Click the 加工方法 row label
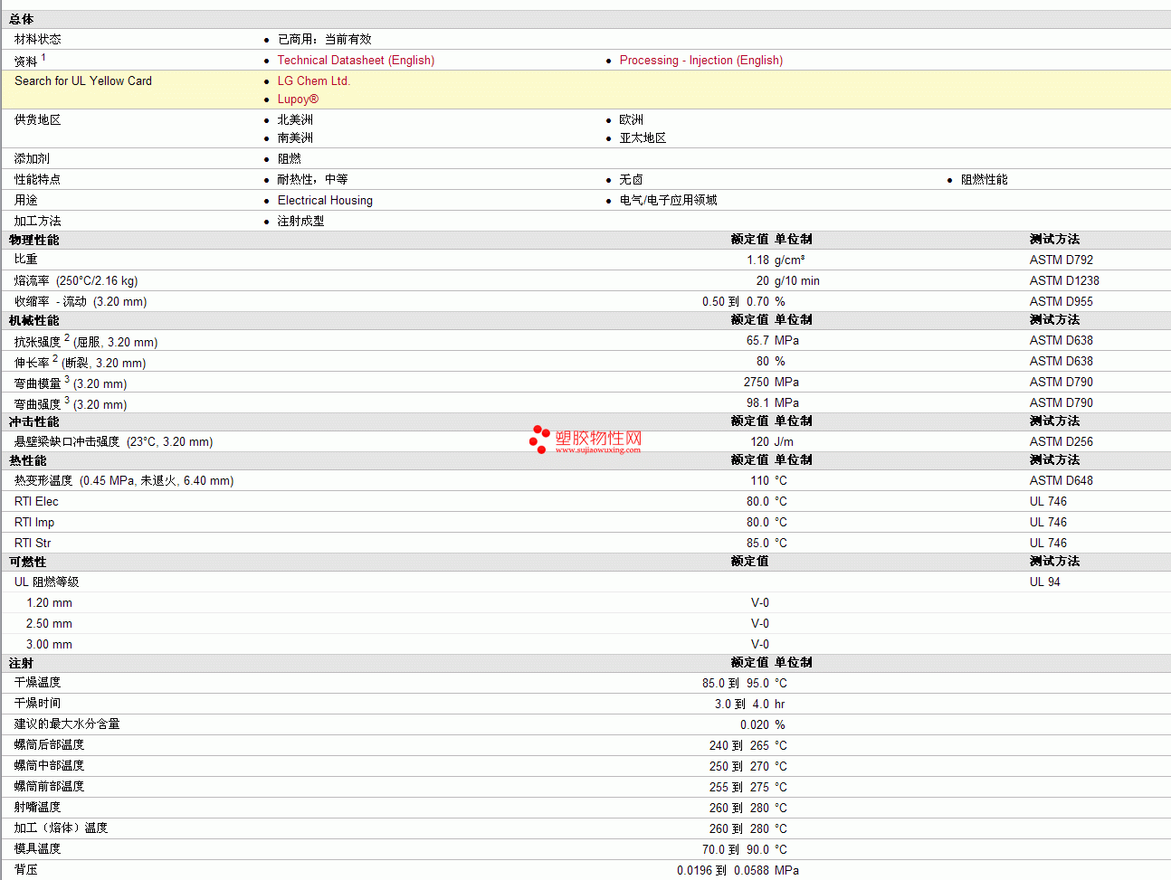The width and height of the screenshot is (1171, 880). (38, 222)
